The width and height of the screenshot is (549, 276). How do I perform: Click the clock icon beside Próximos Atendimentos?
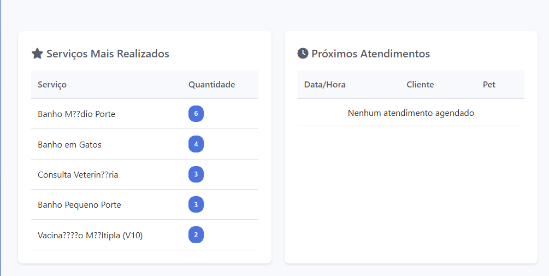pos(303,54)
